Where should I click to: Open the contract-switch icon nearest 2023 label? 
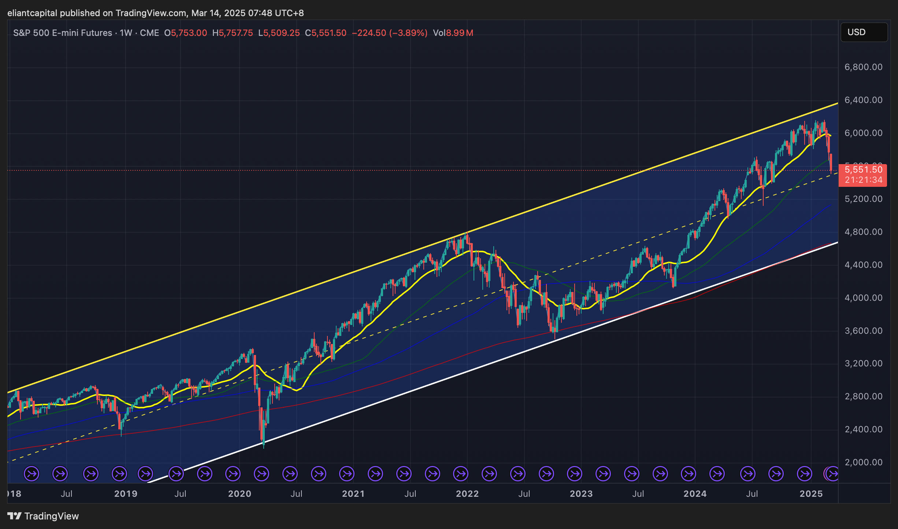(x=575, y=474)
